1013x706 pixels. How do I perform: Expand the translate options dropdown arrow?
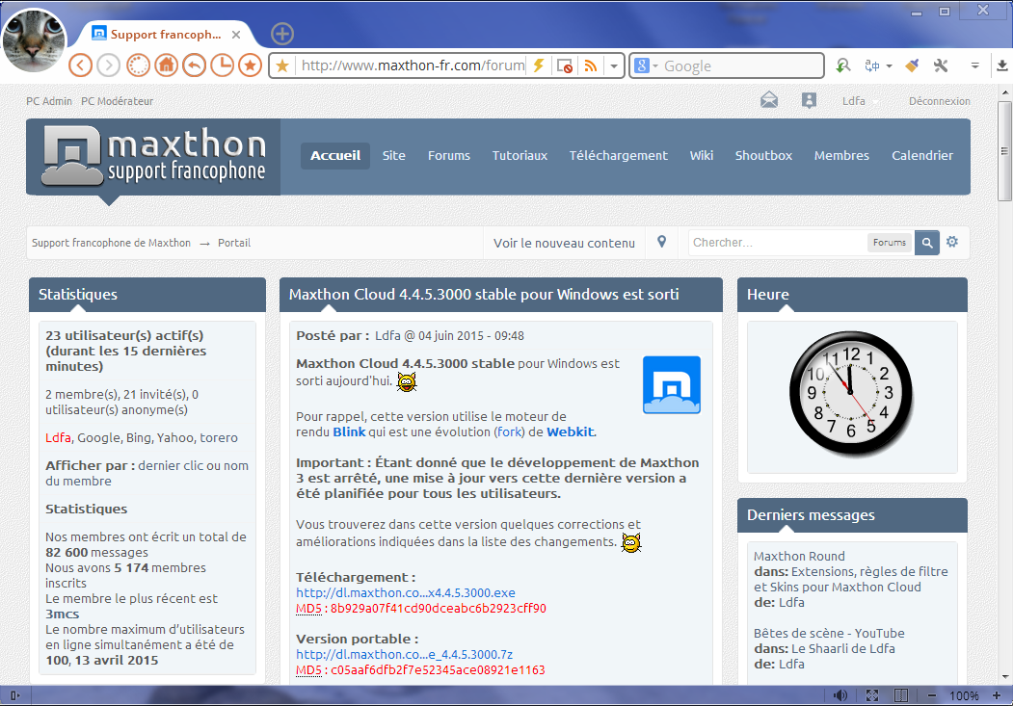(889, 65)
